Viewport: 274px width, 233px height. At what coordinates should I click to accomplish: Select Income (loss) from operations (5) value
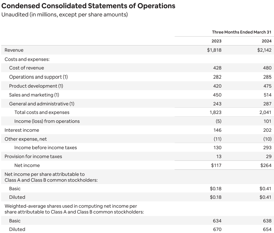click(218, 121)
